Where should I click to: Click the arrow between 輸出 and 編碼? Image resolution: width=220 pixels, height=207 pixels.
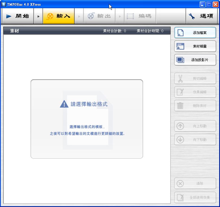pyautogui.click(x=120, y=16)
